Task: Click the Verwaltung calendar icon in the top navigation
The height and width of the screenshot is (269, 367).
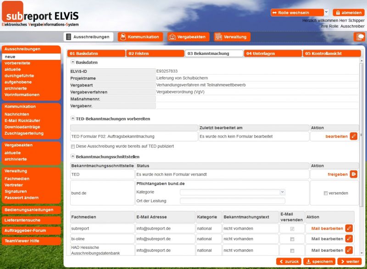Action: tap(218, 37)
